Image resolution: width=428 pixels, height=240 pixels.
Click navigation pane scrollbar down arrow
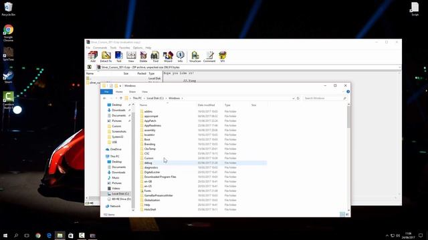(x=133, y=210)
